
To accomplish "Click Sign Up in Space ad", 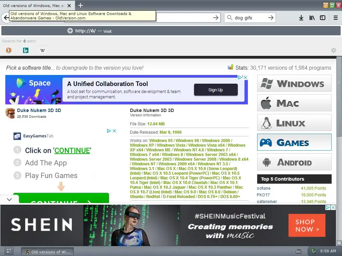I will click(x=216, y=90).
